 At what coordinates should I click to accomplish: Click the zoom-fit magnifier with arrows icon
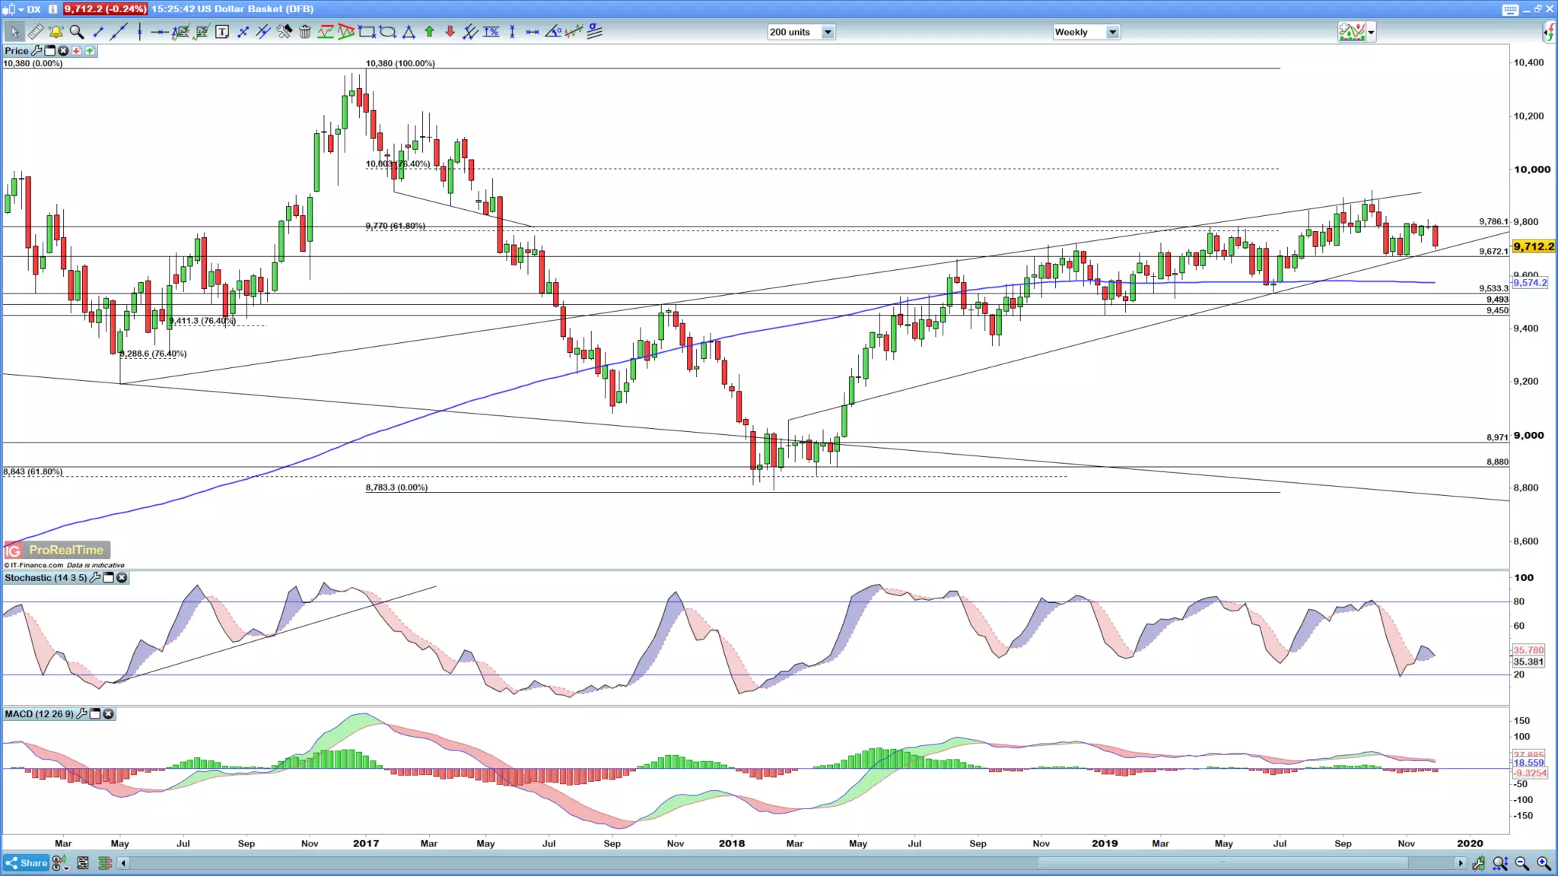[1500, 863]
